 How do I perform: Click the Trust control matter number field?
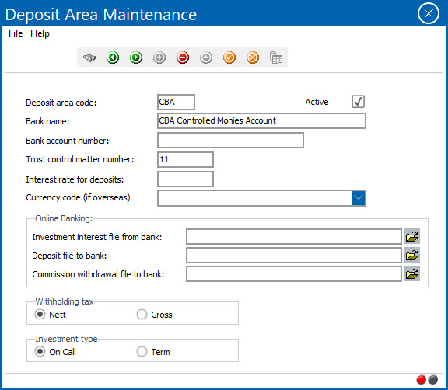tap(185, 159)
